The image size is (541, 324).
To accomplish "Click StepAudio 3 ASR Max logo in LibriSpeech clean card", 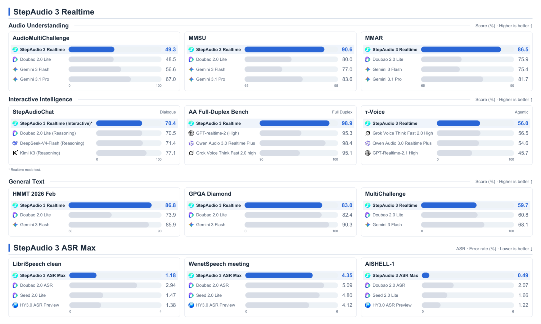I will click(15, 276).
